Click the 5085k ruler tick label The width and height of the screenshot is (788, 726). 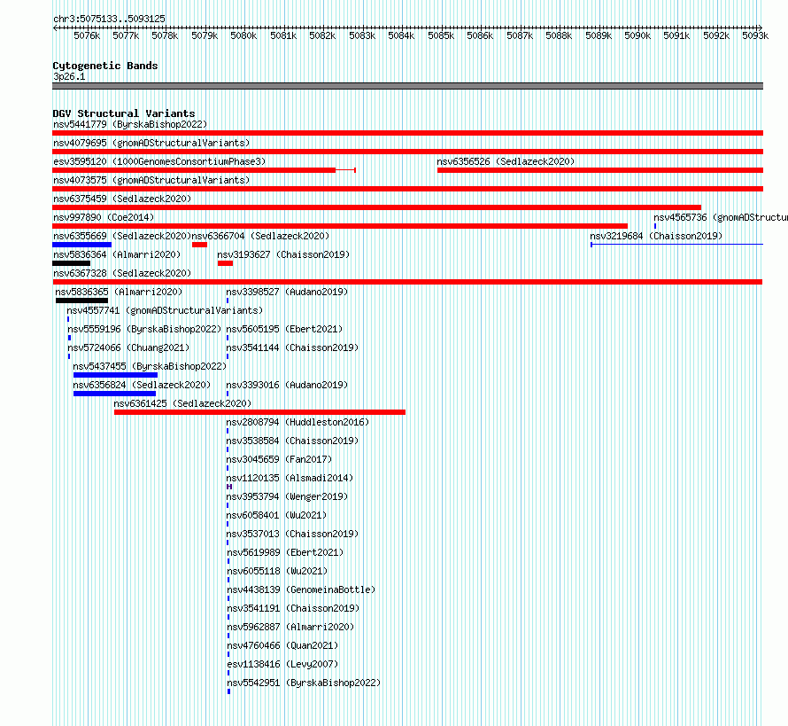[x=441, y=35]
